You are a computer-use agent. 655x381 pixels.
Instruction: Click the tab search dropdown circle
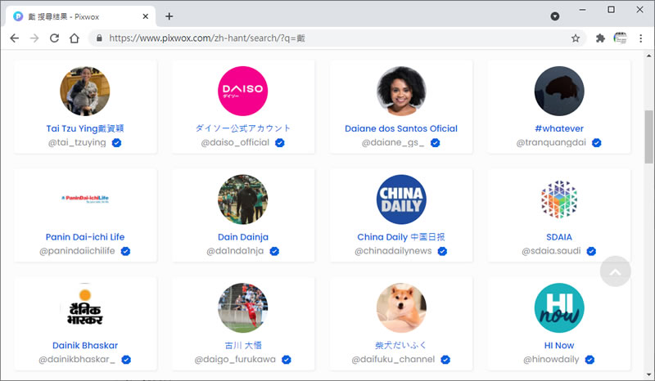tap(555, 16)
